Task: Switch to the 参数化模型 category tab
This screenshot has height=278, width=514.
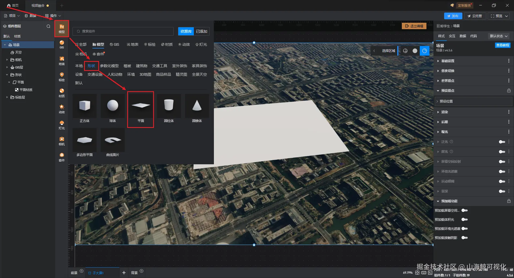Action: [109, 66]
